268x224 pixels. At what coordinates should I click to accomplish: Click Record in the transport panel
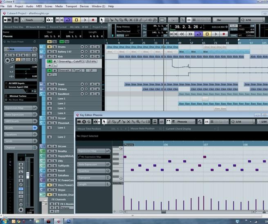click(224, 34)
